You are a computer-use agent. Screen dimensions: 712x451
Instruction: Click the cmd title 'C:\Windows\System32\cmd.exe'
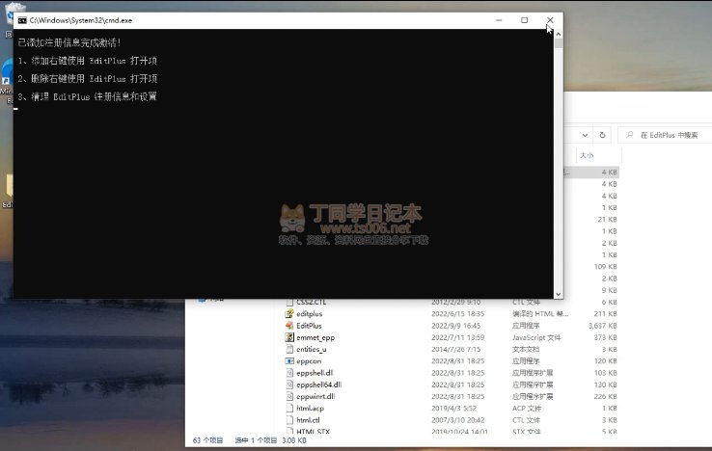tap(81, 20)
